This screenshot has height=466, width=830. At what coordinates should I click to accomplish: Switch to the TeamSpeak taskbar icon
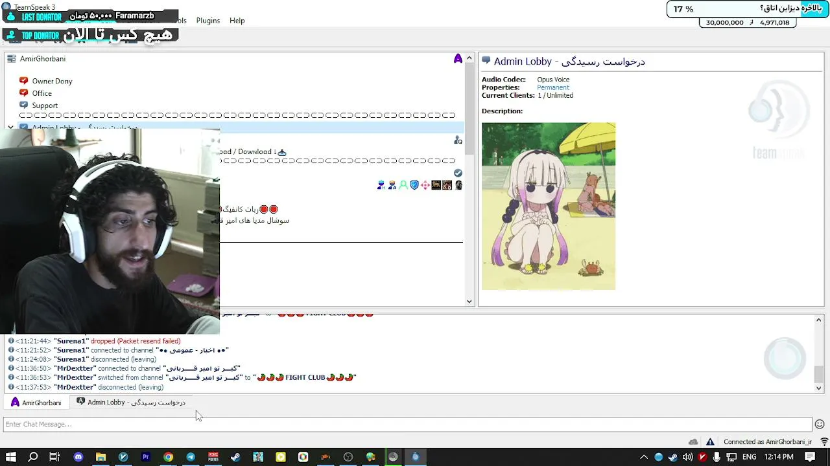point(416,457)
